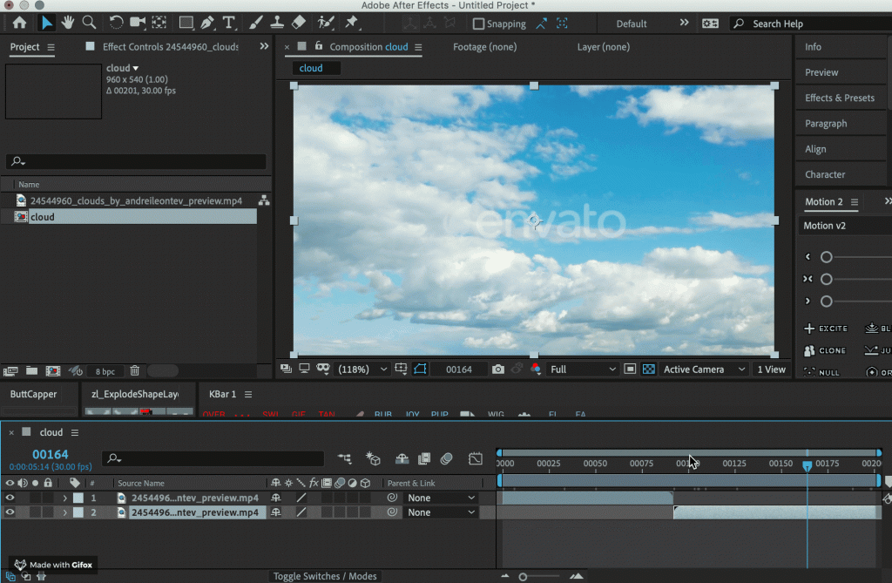
Task: Open the Active Camera view dropdown
Action: tap(704, 369)
